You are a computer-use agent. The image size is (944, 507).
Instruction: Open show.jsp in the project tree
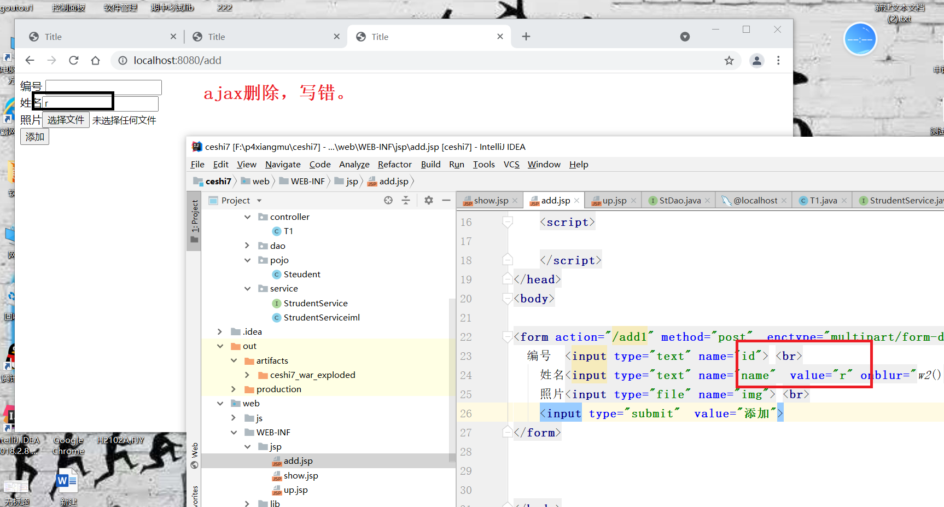click(295, 476)
